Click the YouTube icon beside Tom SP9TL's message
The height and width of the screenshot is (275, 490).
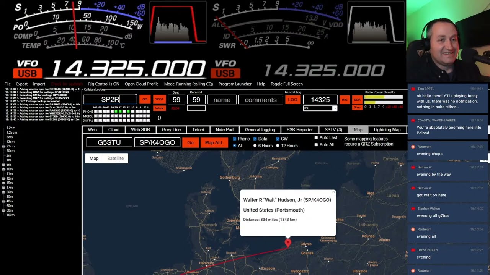click(x=413, y=89)
